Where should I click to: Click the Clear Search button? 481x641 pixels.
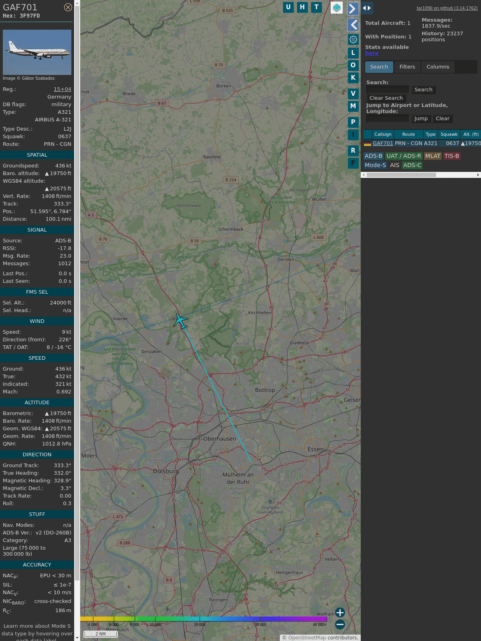pos(386,98)
